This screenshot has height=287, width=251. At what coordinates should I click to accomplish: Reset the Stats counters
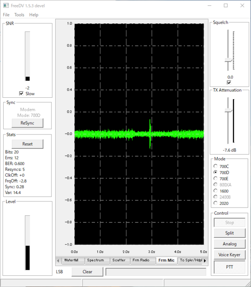27,144
